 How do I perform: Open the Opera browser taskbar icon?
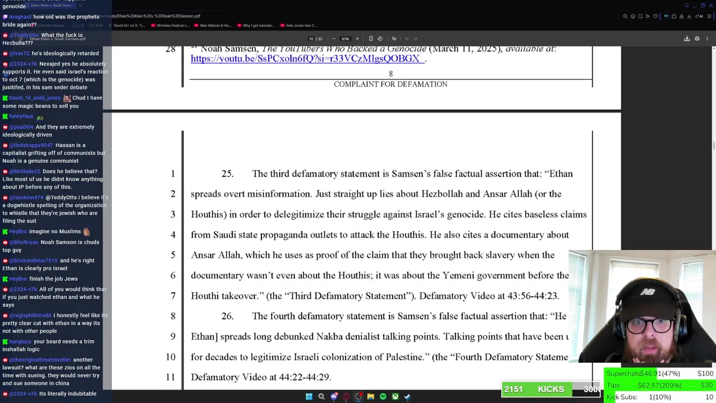click(x=346, y=397)
